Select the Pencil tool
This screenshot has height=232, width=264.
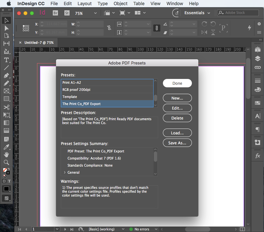tap(6, 83)
